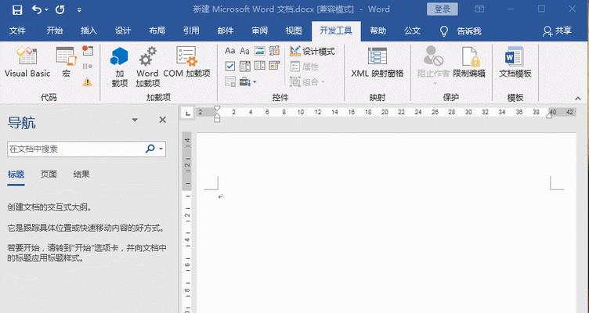The width and height of the screenshot is (589, 313).
Task: Open navigation pane options dropdown
Action: pos(135,120)
